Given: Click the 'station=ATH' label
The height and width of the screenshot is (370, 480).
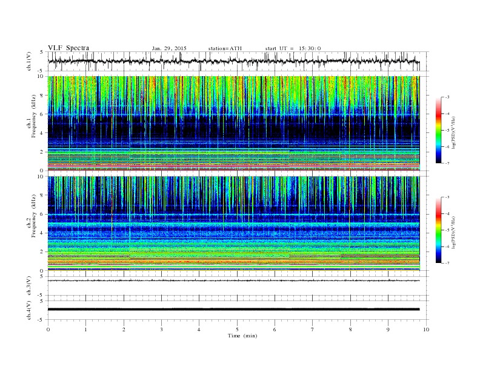Looking at the screenshot, I should 225,48.
